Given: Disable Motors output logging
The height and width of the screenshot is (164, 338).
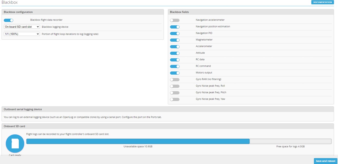Looking at the screenshot, I should (x=175, y=73).
